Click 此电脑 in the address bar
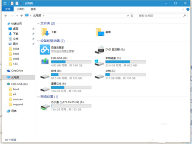192x144 pixels. coord(37,15)
